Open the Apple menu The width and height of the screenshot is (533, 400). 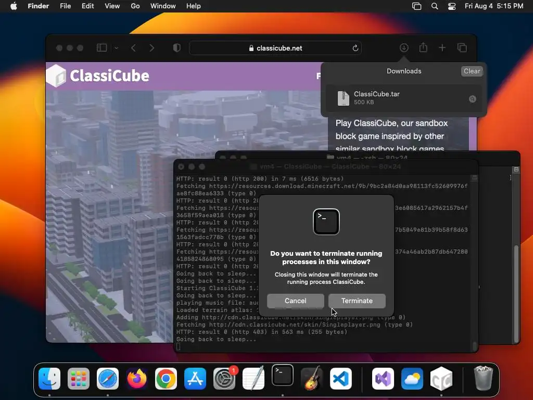(x=14, y=6)
